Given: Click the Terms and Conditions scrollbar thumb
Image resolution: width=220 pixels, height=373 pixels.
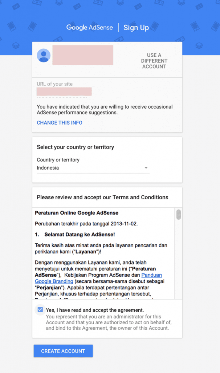Looking at the screenshot, I should [x=178, y=215].
